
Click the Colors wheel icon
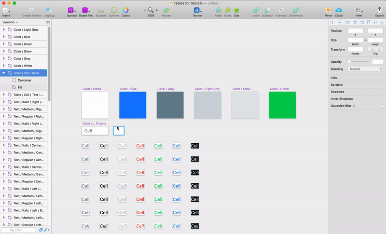point(125,10)
